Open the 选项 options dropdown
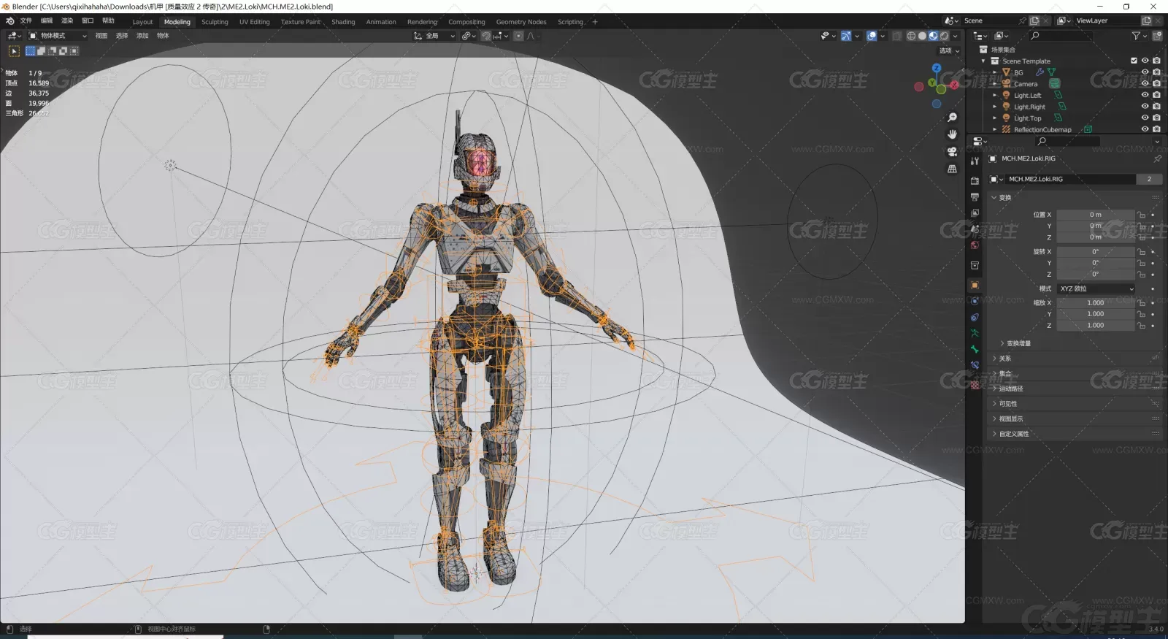 point(949,51)
